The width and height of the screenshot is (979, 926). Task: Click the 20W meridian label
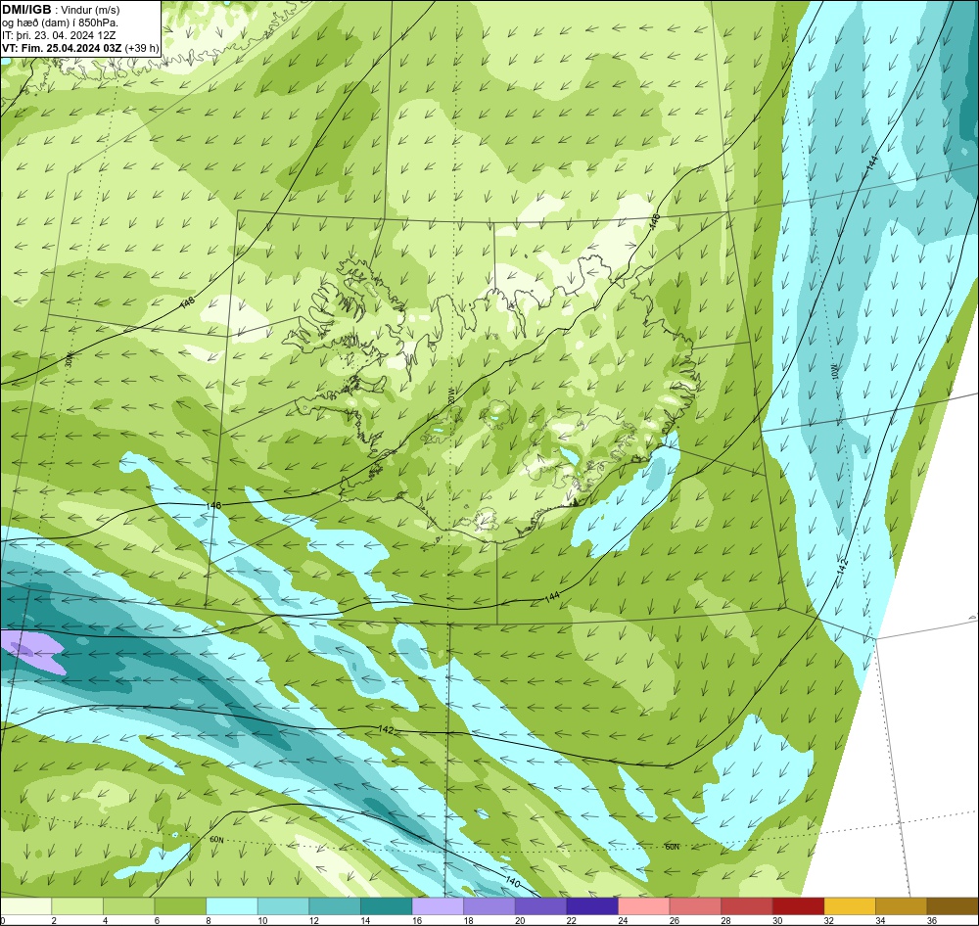tap(450, 395)
